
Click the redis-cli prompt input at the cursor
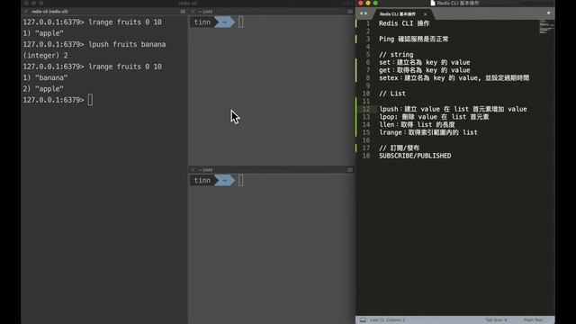(90, 100)
